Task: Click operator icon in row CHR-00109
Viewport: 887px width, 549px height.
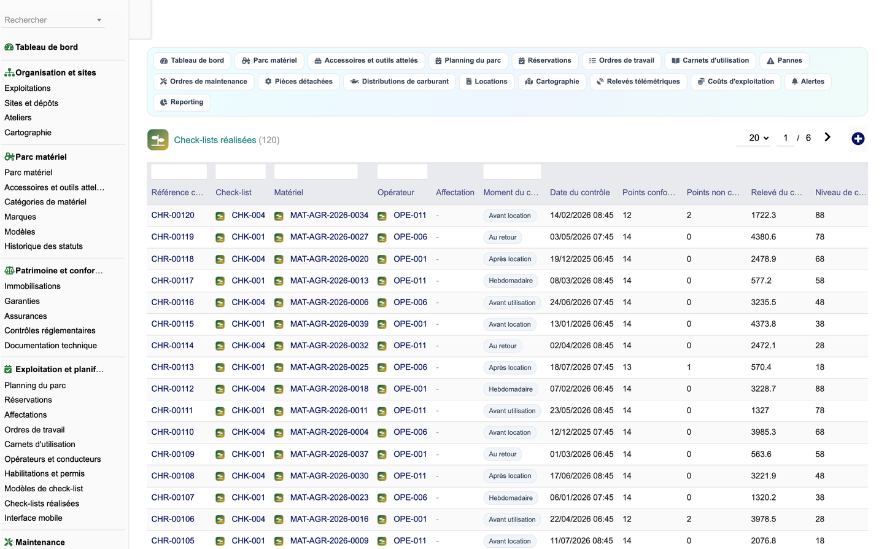Action: [382, 454]
